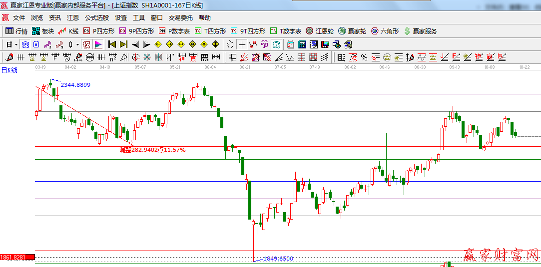Click the K线 chart button
This screenshot has height=267, width=541.
68,31
